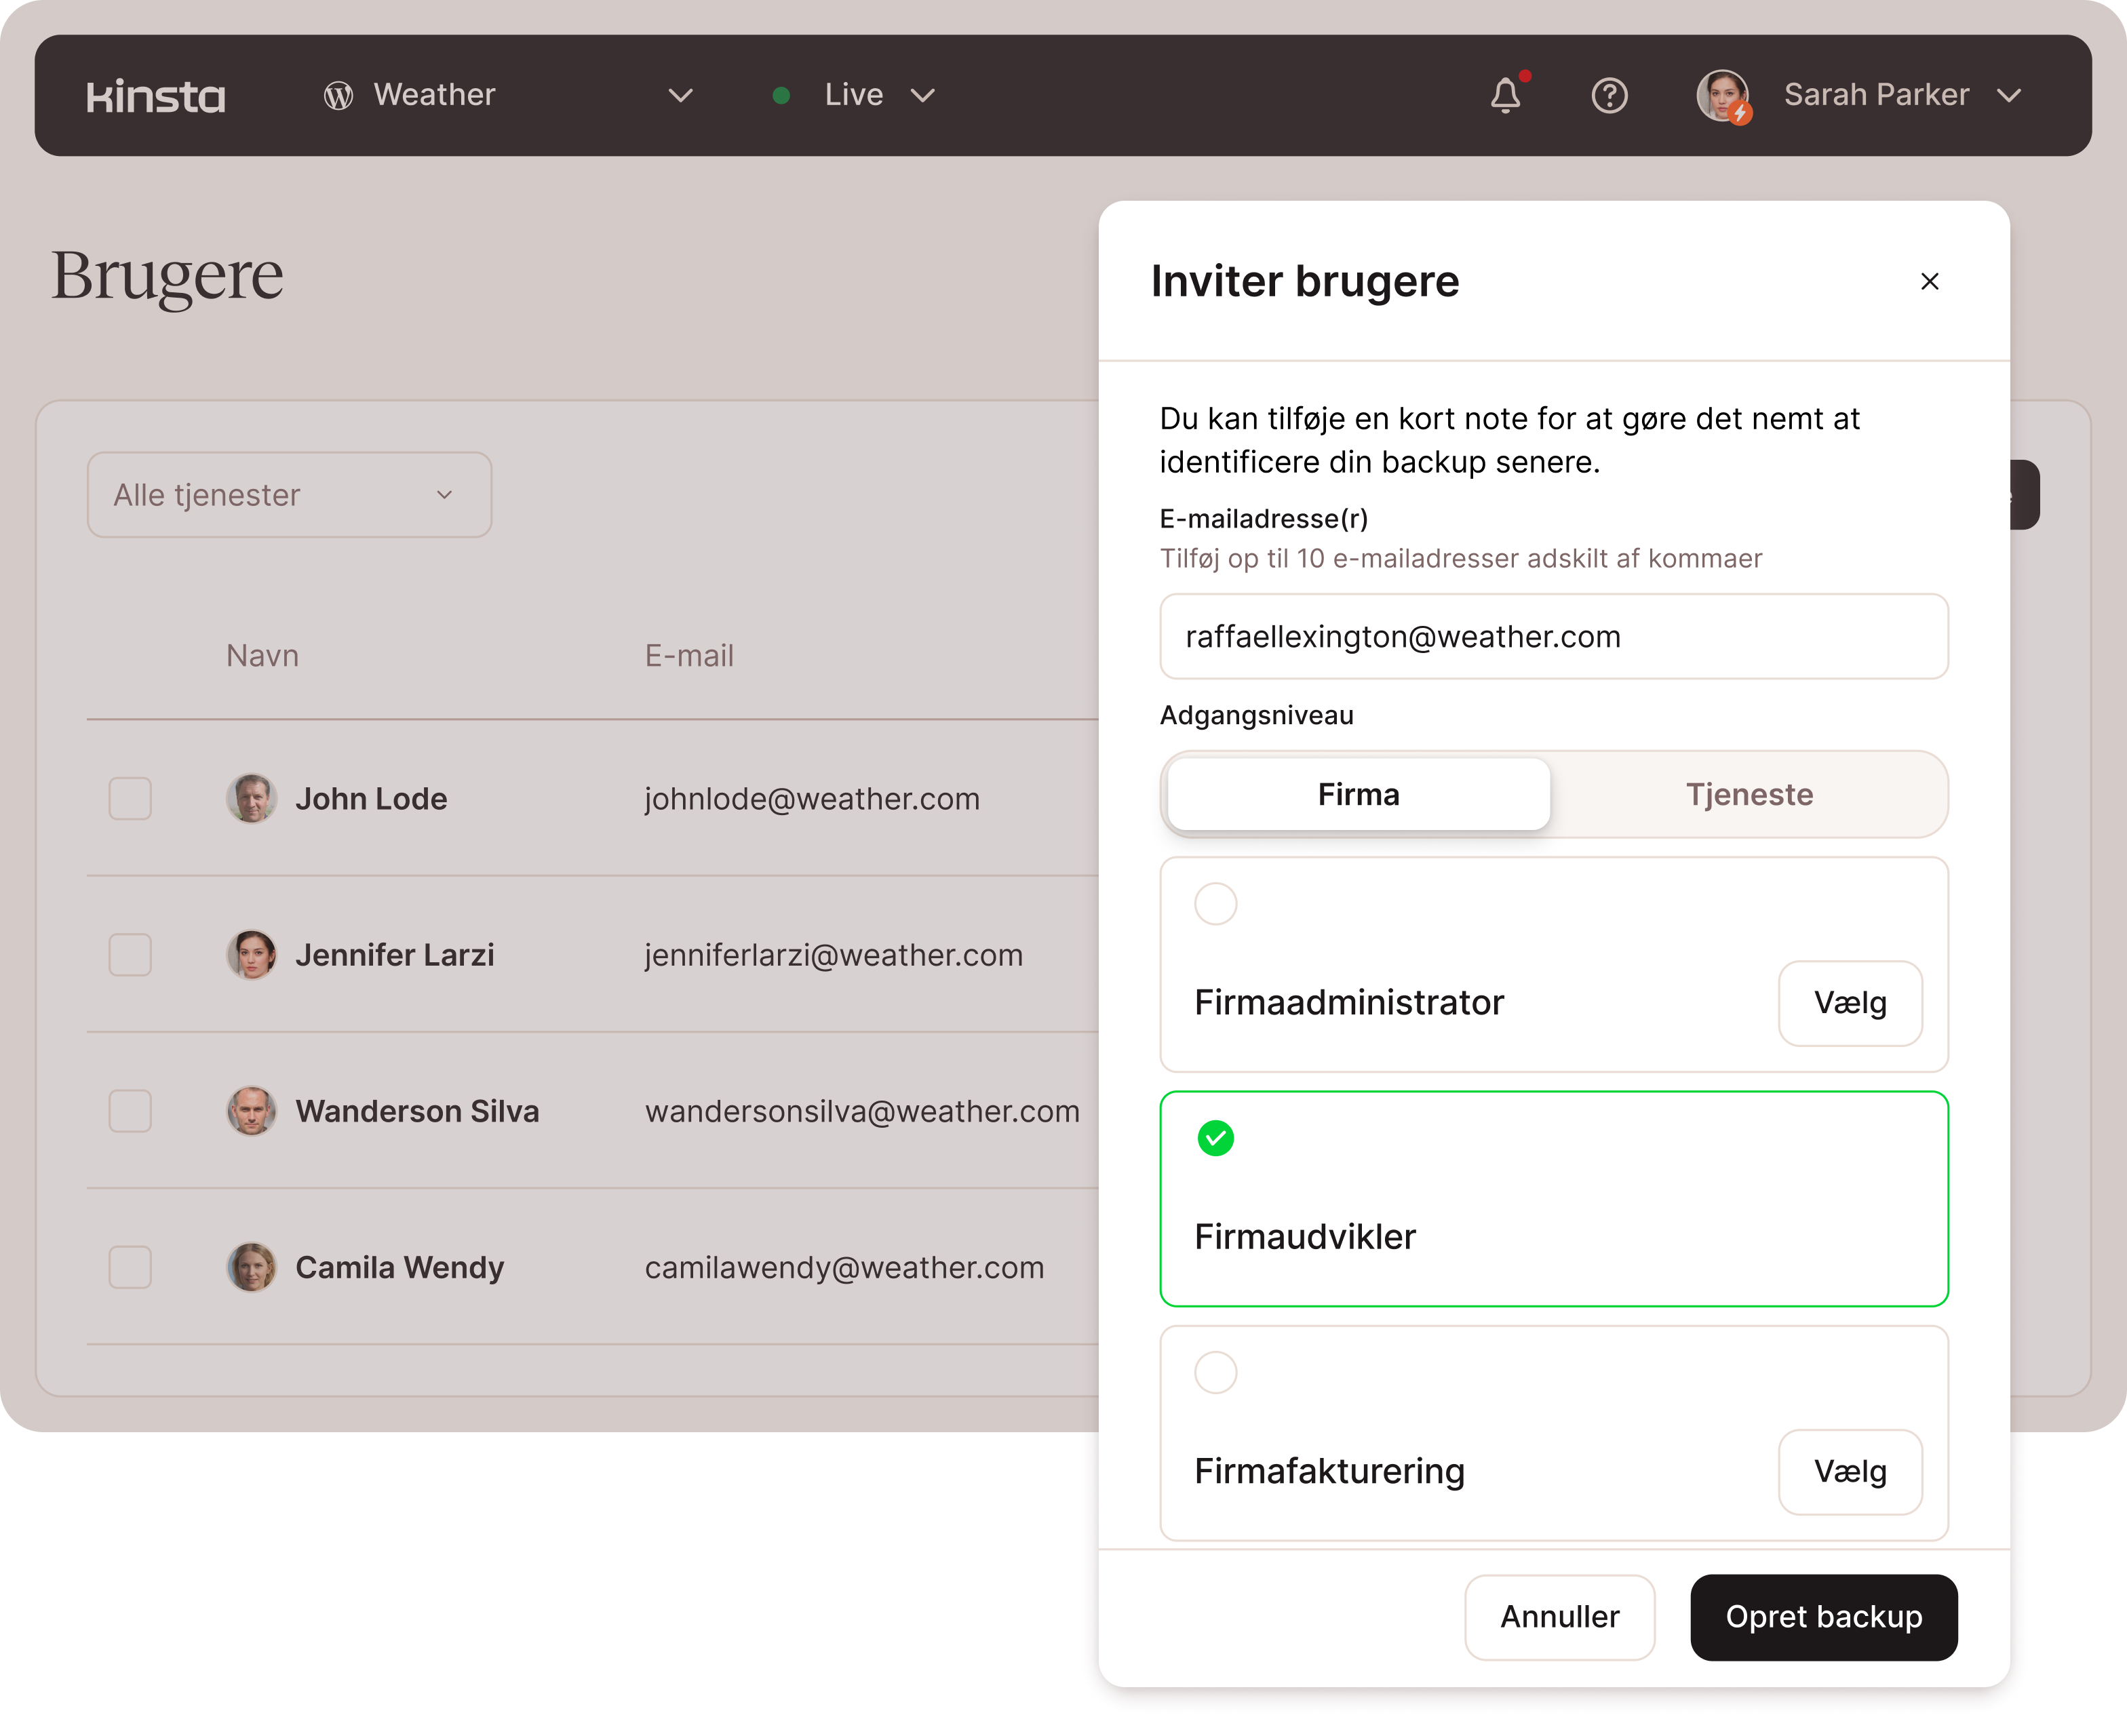Viewport: 2127px width, 1736px height.
Task: Click the Annuller button
Action: (1558, 1617)
